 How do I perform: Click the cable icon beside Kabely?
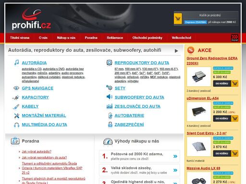pos(16,107)
